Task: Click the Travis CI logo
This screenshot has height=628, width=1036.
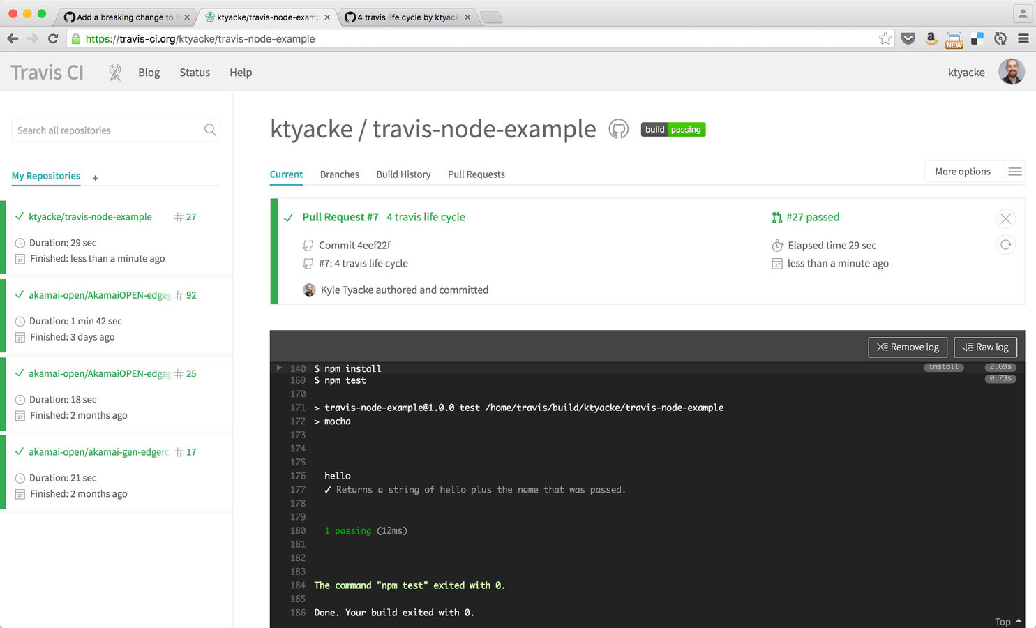Action: click(x=47, y=73)
